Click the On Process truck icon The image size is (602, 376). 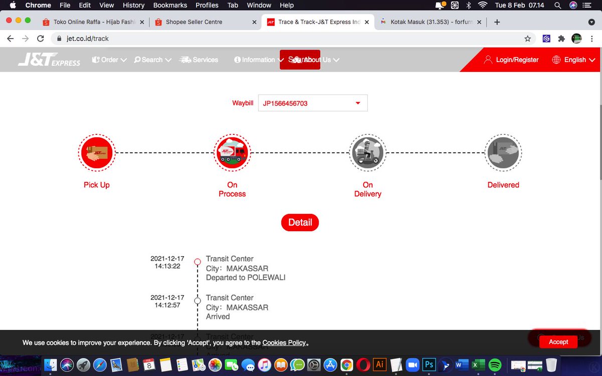click(x=232, y=152)
